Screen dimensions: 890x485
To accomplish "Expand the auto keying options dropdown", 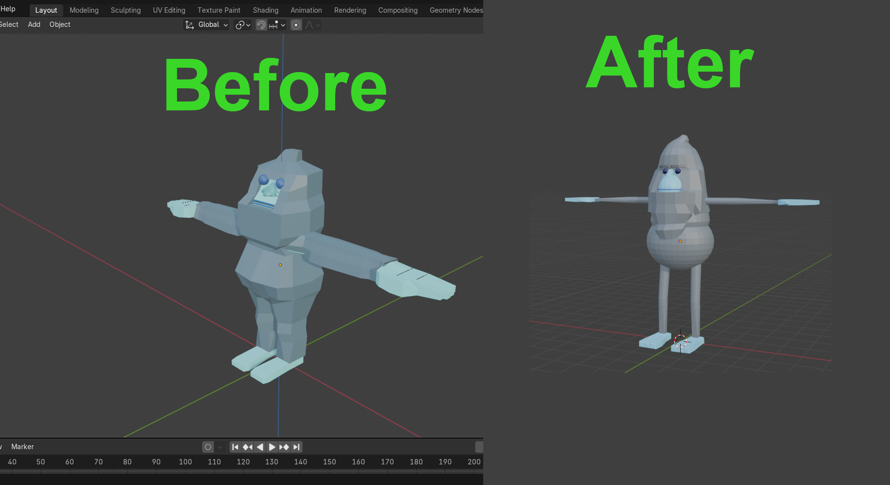I will pos(220,447).
